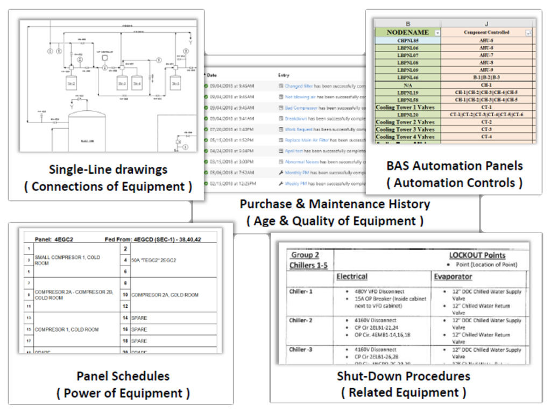551x411 pixels.
Task: Click the work order icon beside Abnormal Noises
Action: coord(281,162)
